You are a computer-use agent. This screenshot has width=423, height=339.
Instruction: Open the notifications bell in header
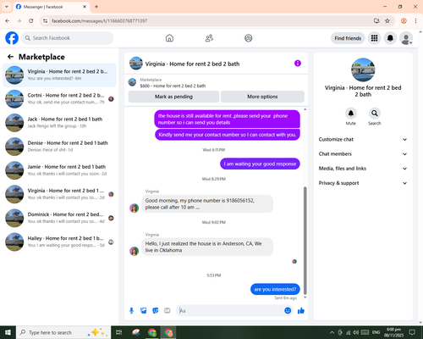[390, 38]
